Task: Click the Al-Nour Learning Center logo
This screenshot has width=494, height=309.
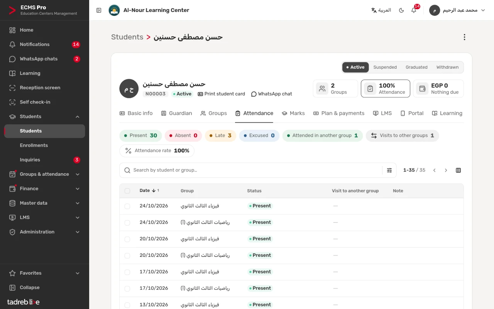Action: (x=114, y=10)
